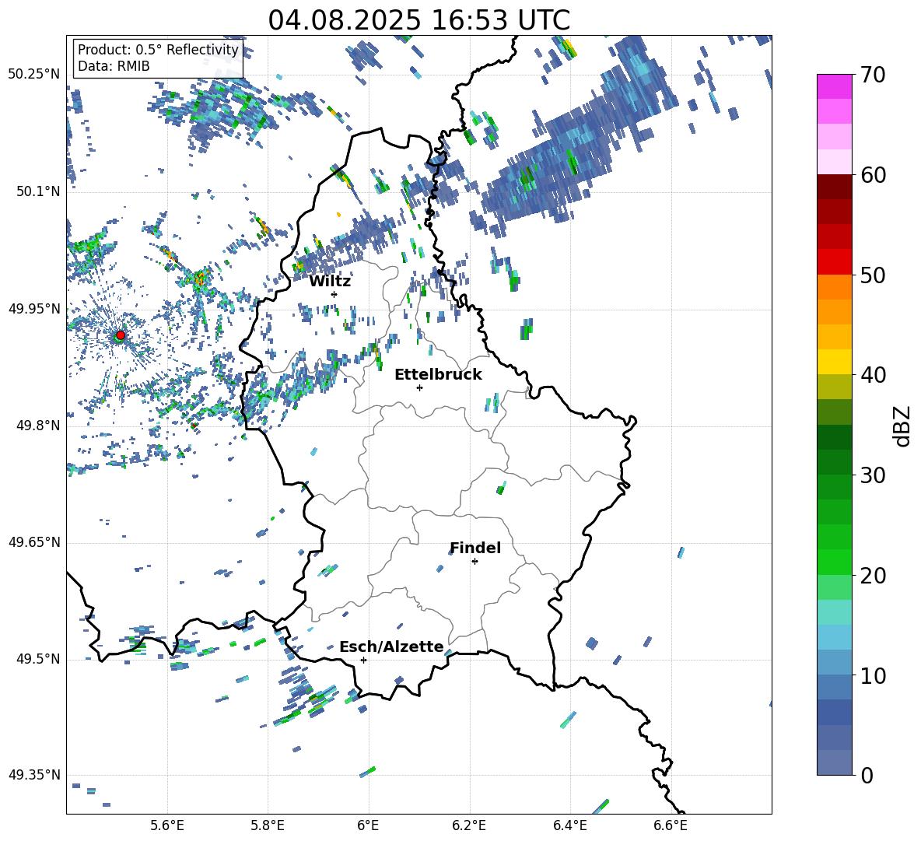Click the 49.95°N latitude label

pos(34,308)
